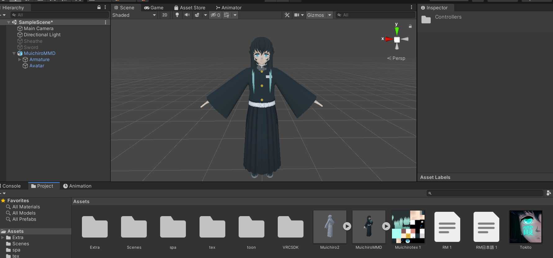Click the Persp projection label

click(x=398, y=58)
